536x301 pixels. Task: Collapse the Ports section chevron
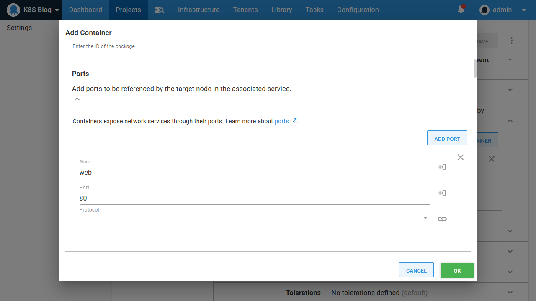77,99
